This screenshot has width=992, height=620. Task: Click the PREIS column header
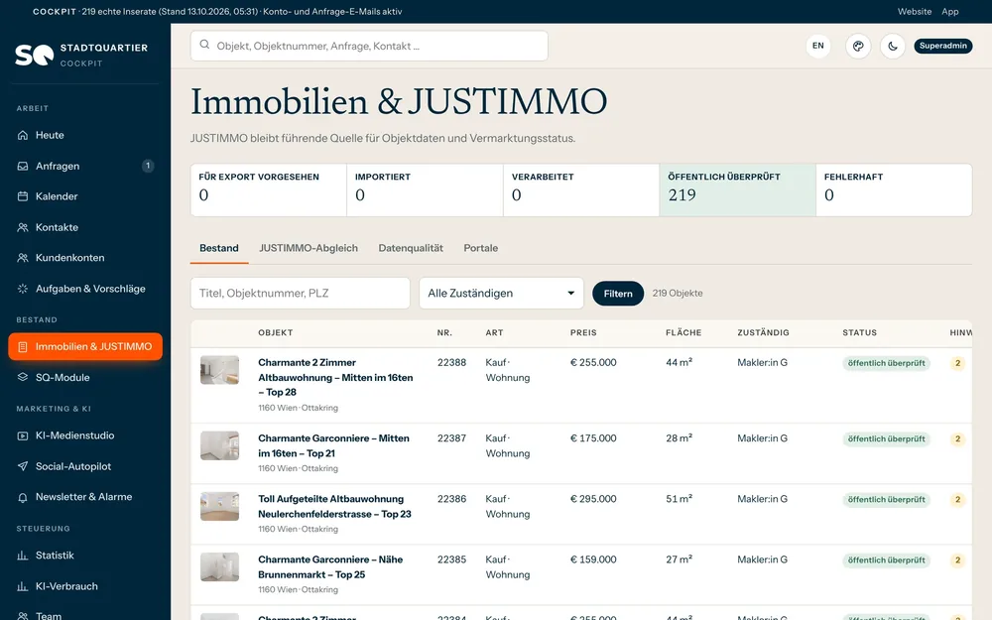(583, 332)
